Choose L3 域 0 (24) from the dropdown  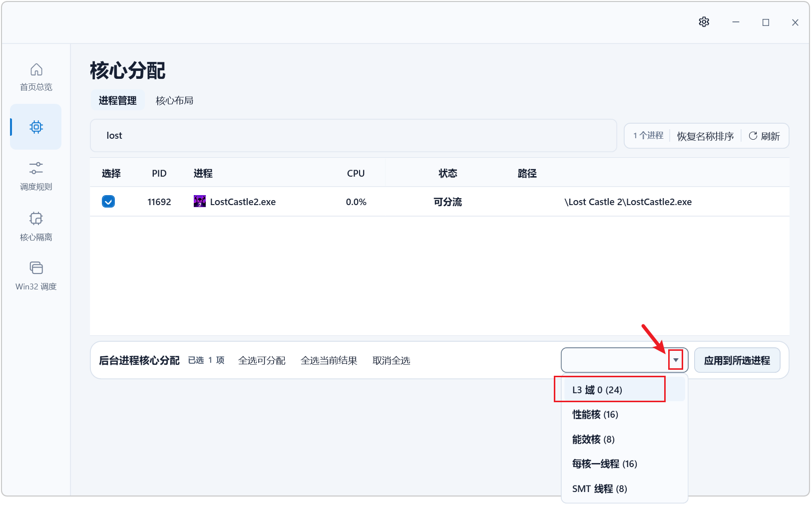pyautogui.click(x=624, y=390)
